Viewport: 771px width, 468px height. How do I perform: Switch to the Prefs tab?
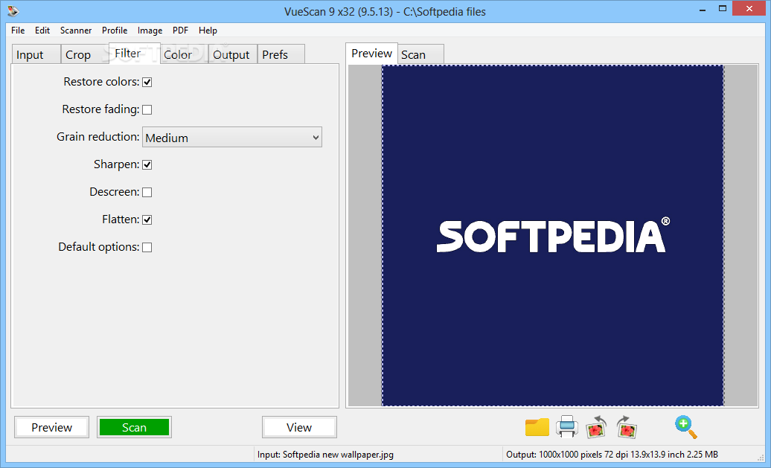point(281,54)
